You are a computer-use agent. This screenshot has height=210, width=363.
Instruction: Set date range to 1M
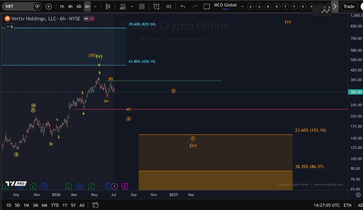[26, 205]
